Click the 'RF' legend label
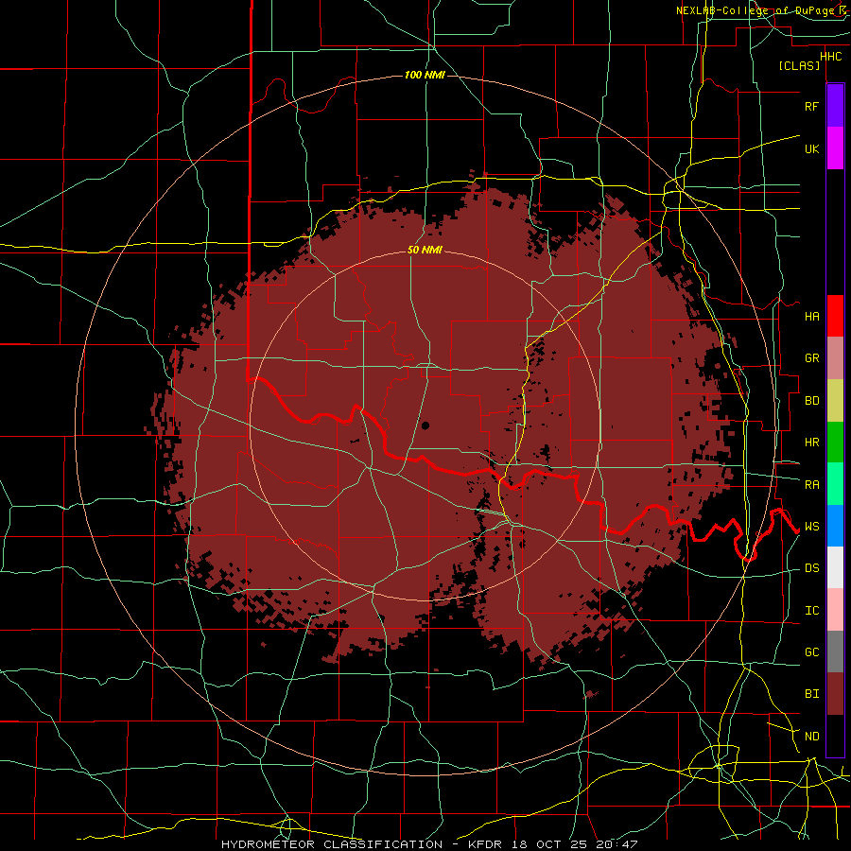 coord(811,106)
